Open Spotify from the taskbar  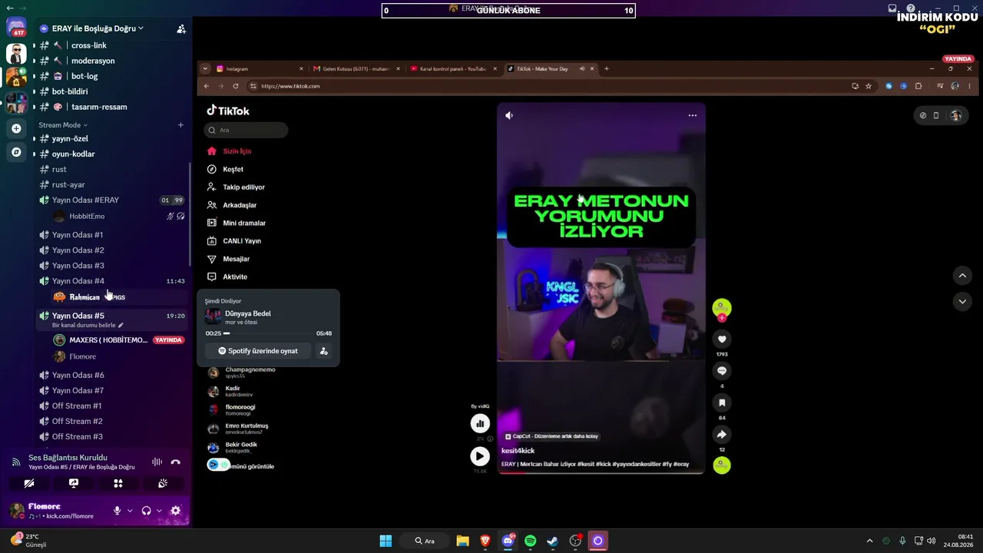(530, 541)
